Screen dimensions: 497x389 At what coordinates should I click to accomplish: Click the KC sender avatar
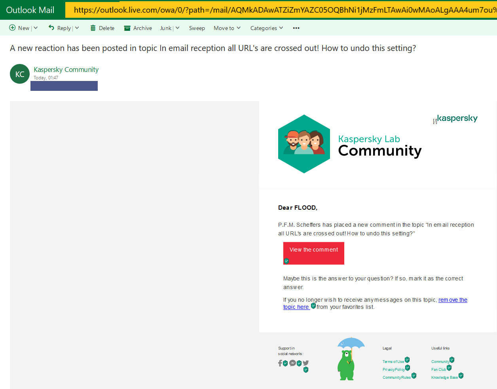20,74
